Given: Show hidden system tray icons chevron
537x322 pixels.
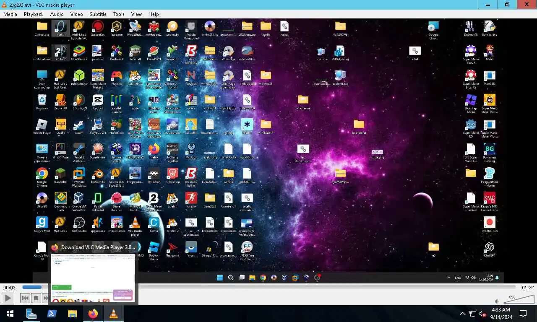Looking at the screenshot, I should point(463,314).
